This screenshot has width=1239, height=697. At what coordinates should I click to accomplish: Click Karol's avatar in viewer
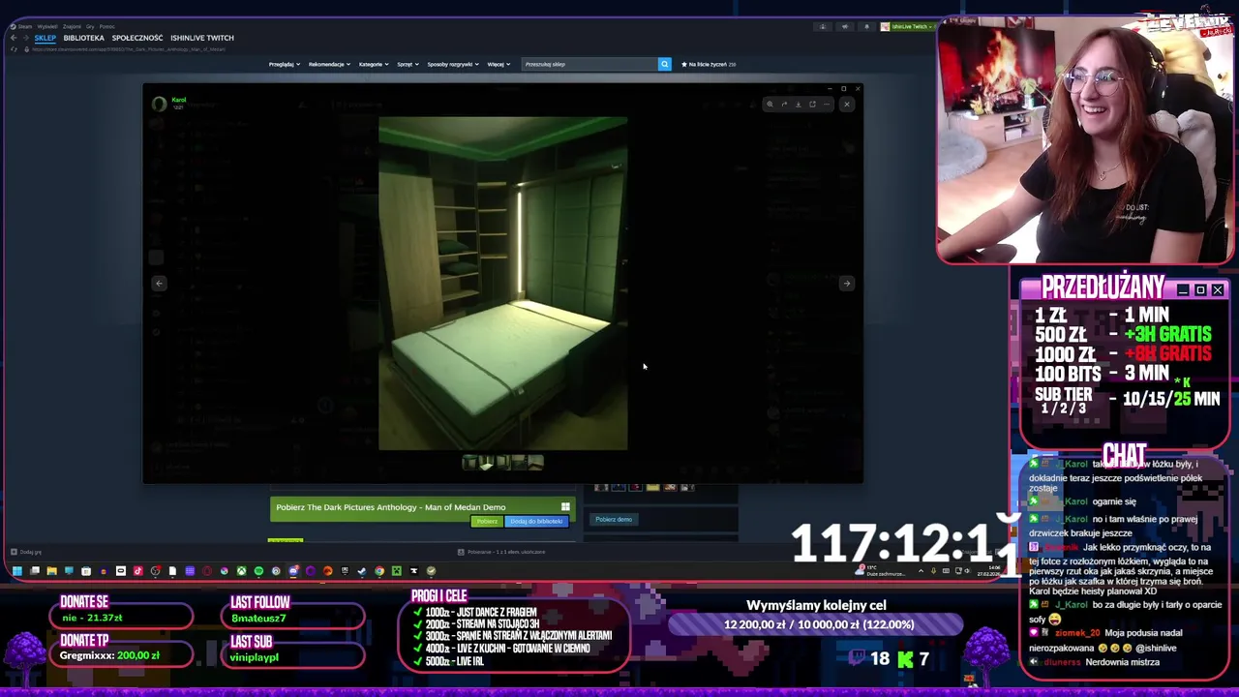point(159,104)
